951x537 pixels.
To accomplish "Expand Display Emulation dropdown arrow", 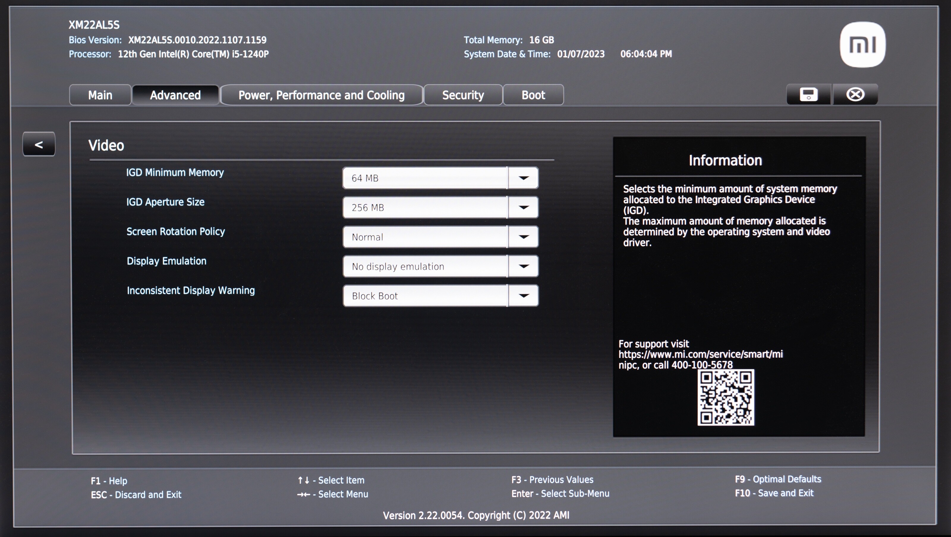I will (x=523, y=266).
